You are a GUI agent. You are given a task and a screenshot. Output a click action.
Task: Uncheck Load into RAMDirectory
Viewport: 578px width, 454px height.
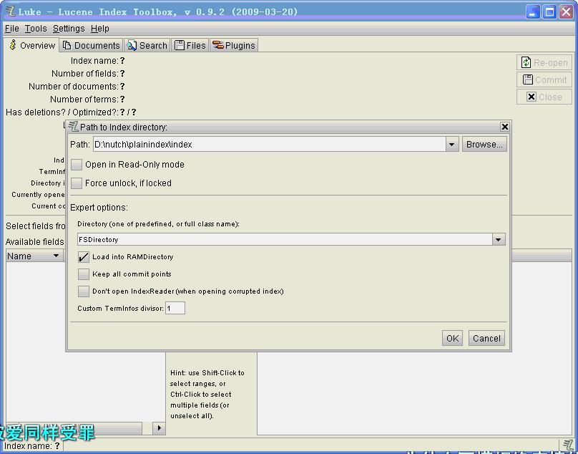84,257
